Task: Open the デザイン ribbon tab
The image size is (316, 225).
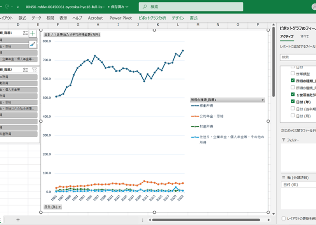Action: coord(178,18)
